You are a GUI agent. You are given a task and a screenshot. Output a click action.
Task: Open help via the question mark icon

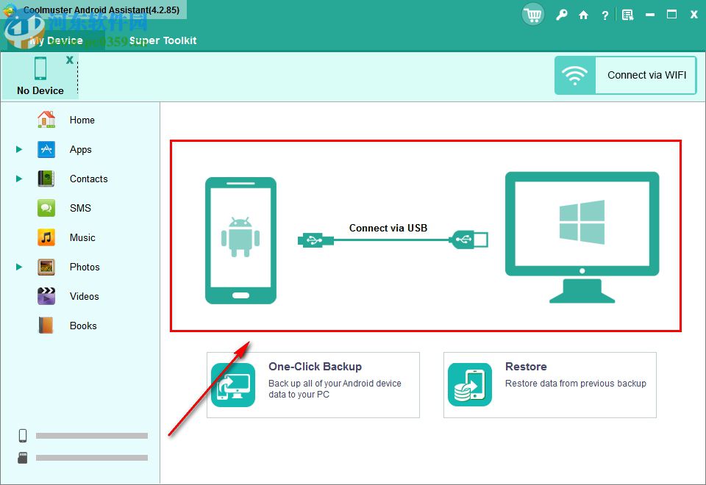click(x=605, y=14)
